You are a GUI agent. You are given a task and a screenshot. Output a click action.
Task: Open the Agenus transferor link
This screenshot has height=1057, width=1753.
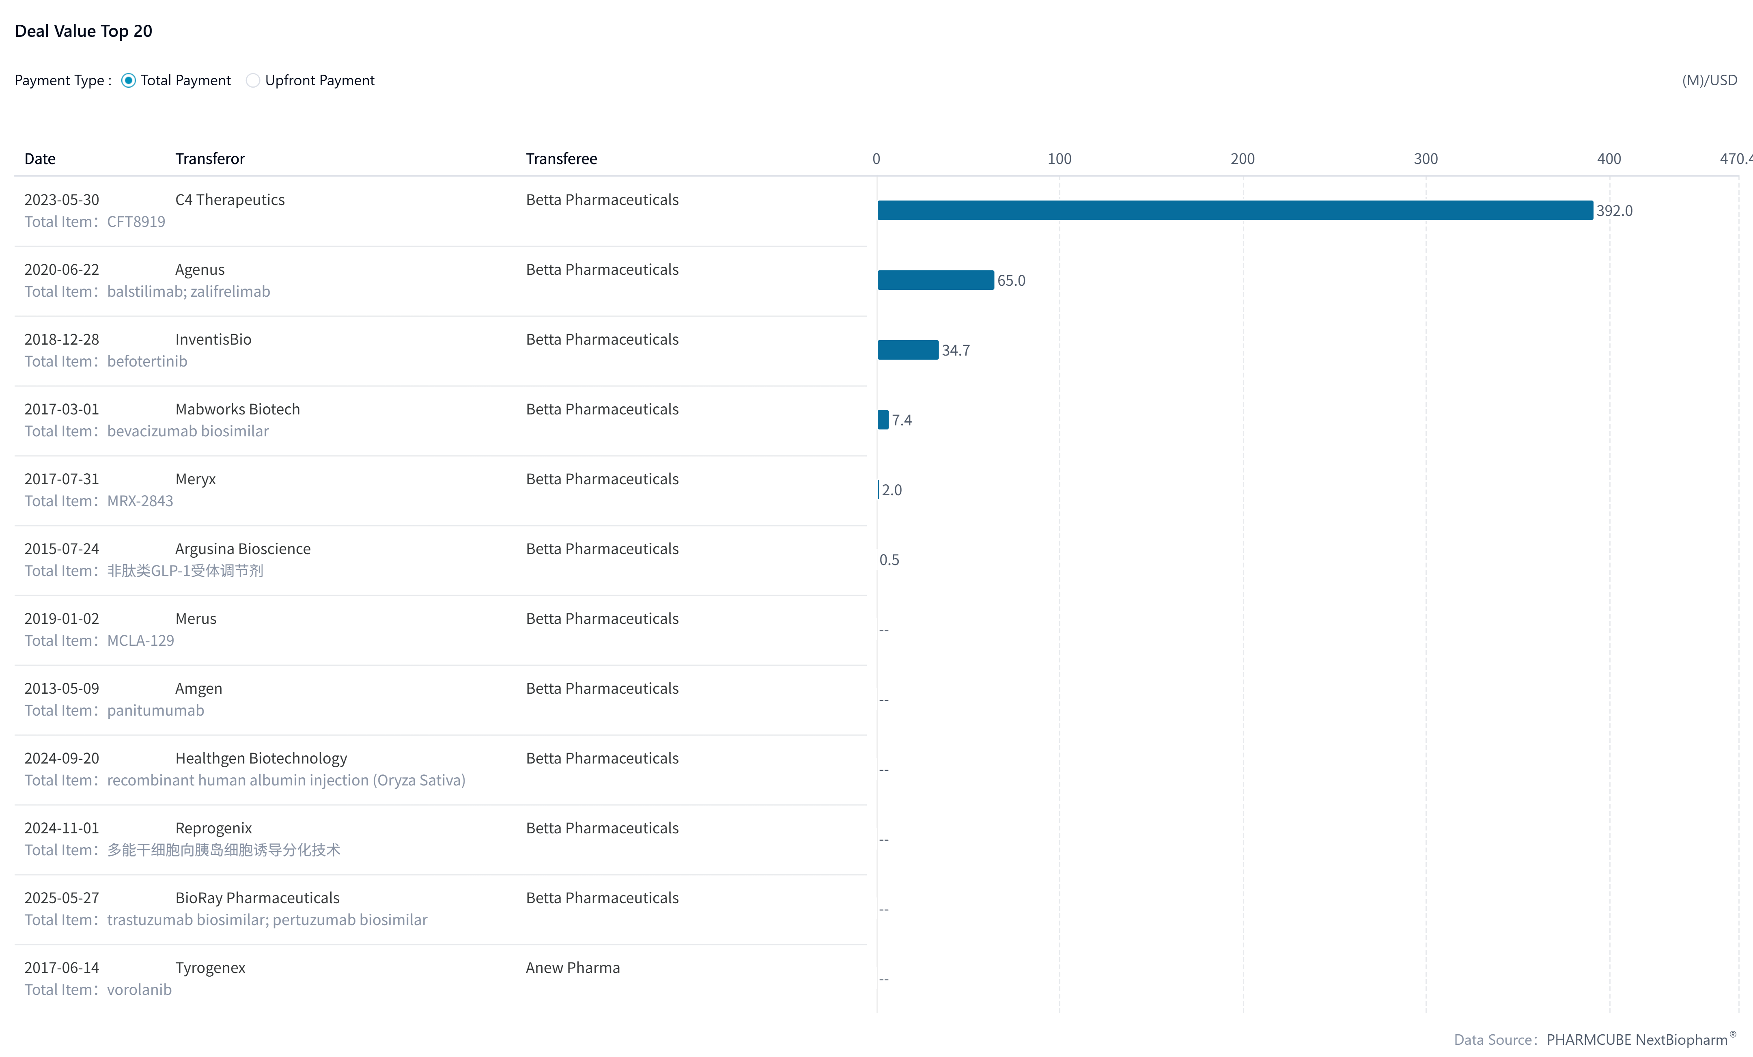(x=200, y=269)
